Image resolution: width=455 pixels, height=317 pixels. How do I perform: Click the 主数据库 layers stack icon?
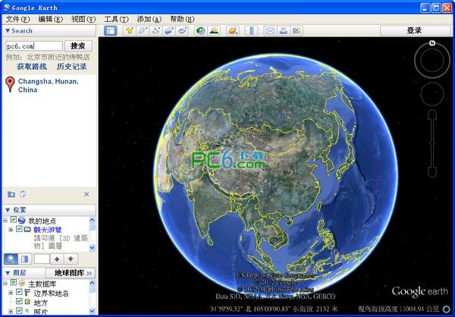coord(22,283)
